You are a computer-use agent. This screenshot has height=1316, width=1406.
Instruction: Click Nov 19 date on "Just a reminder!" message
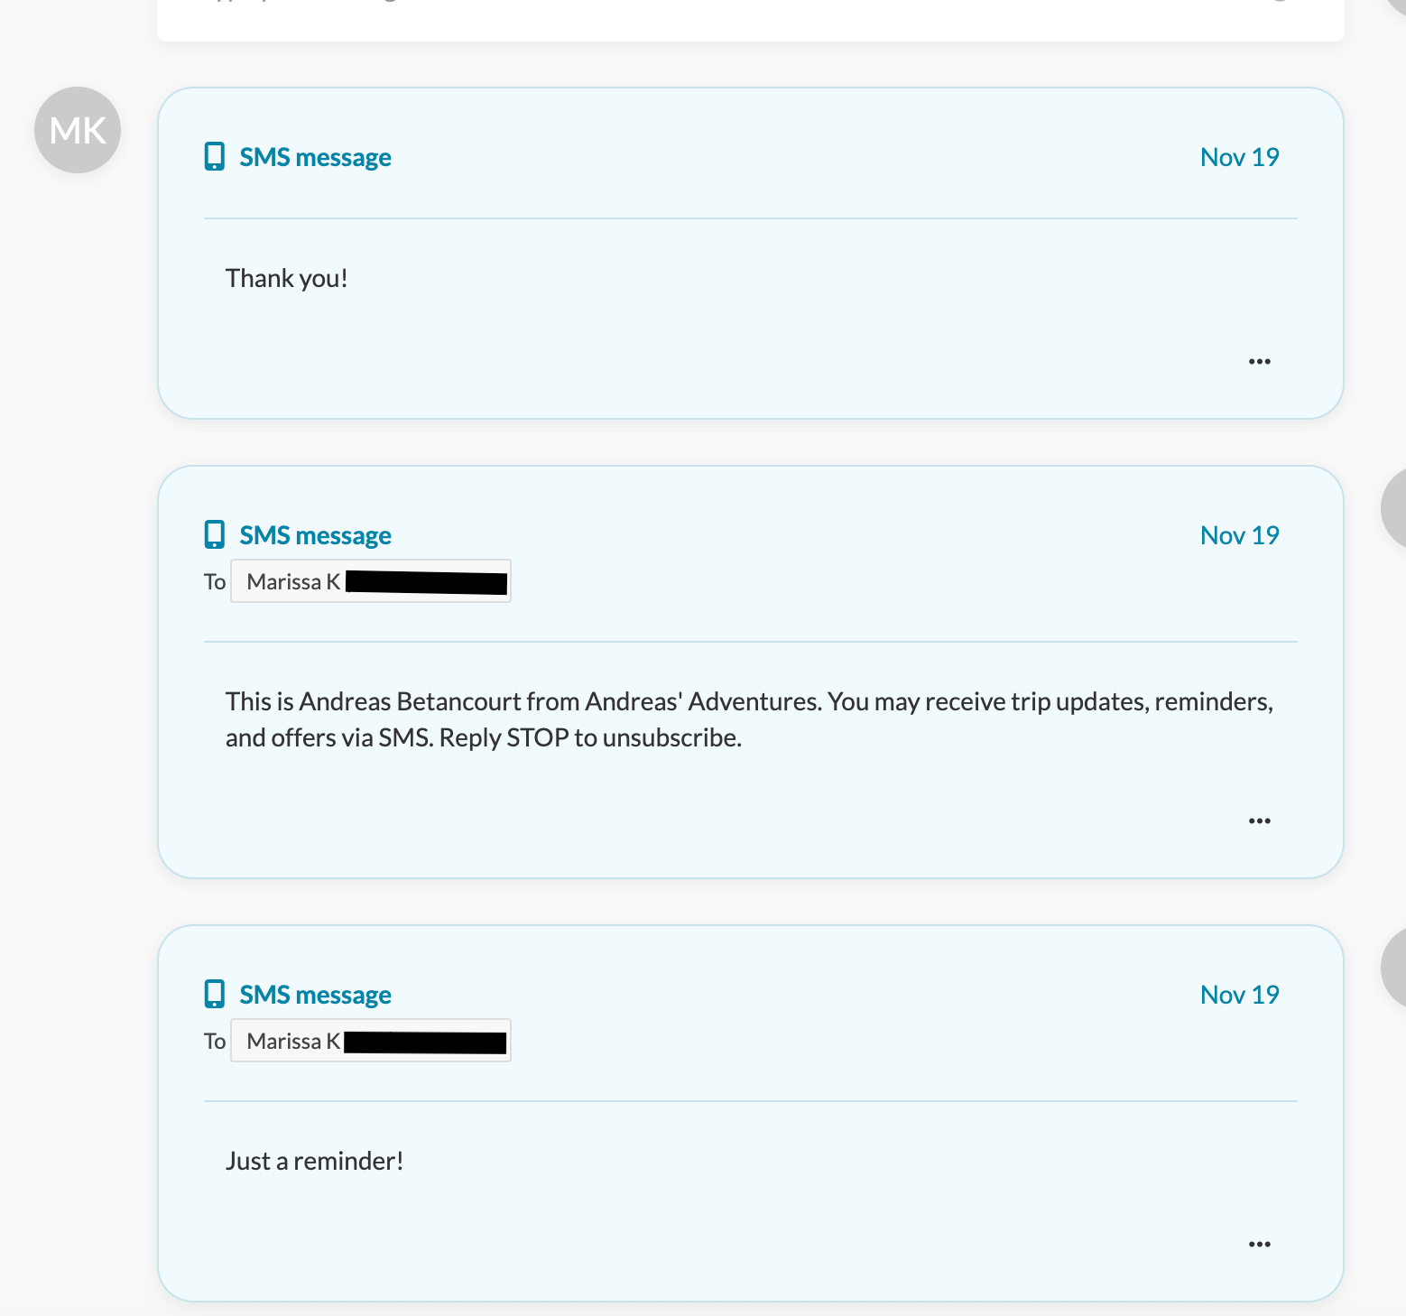(1239, 995)
